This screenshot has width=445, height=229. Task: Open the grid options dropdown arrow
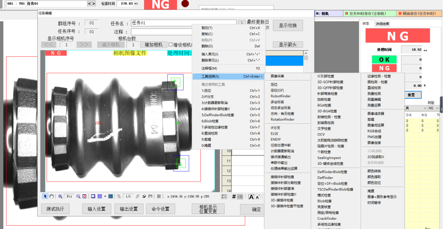click(x=105, y=196)
